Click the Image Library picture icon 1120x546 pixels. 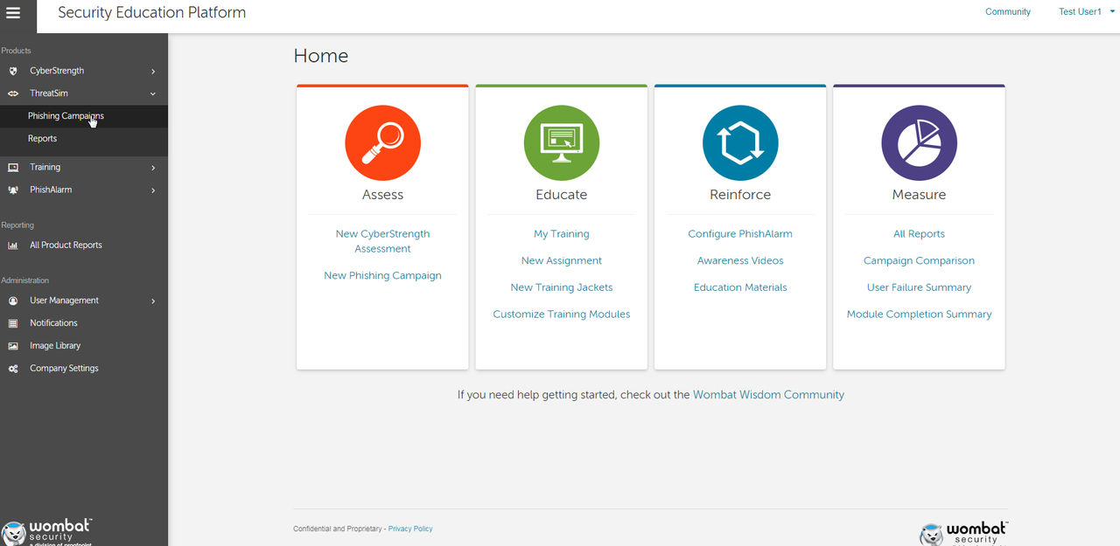click(13, 346)
